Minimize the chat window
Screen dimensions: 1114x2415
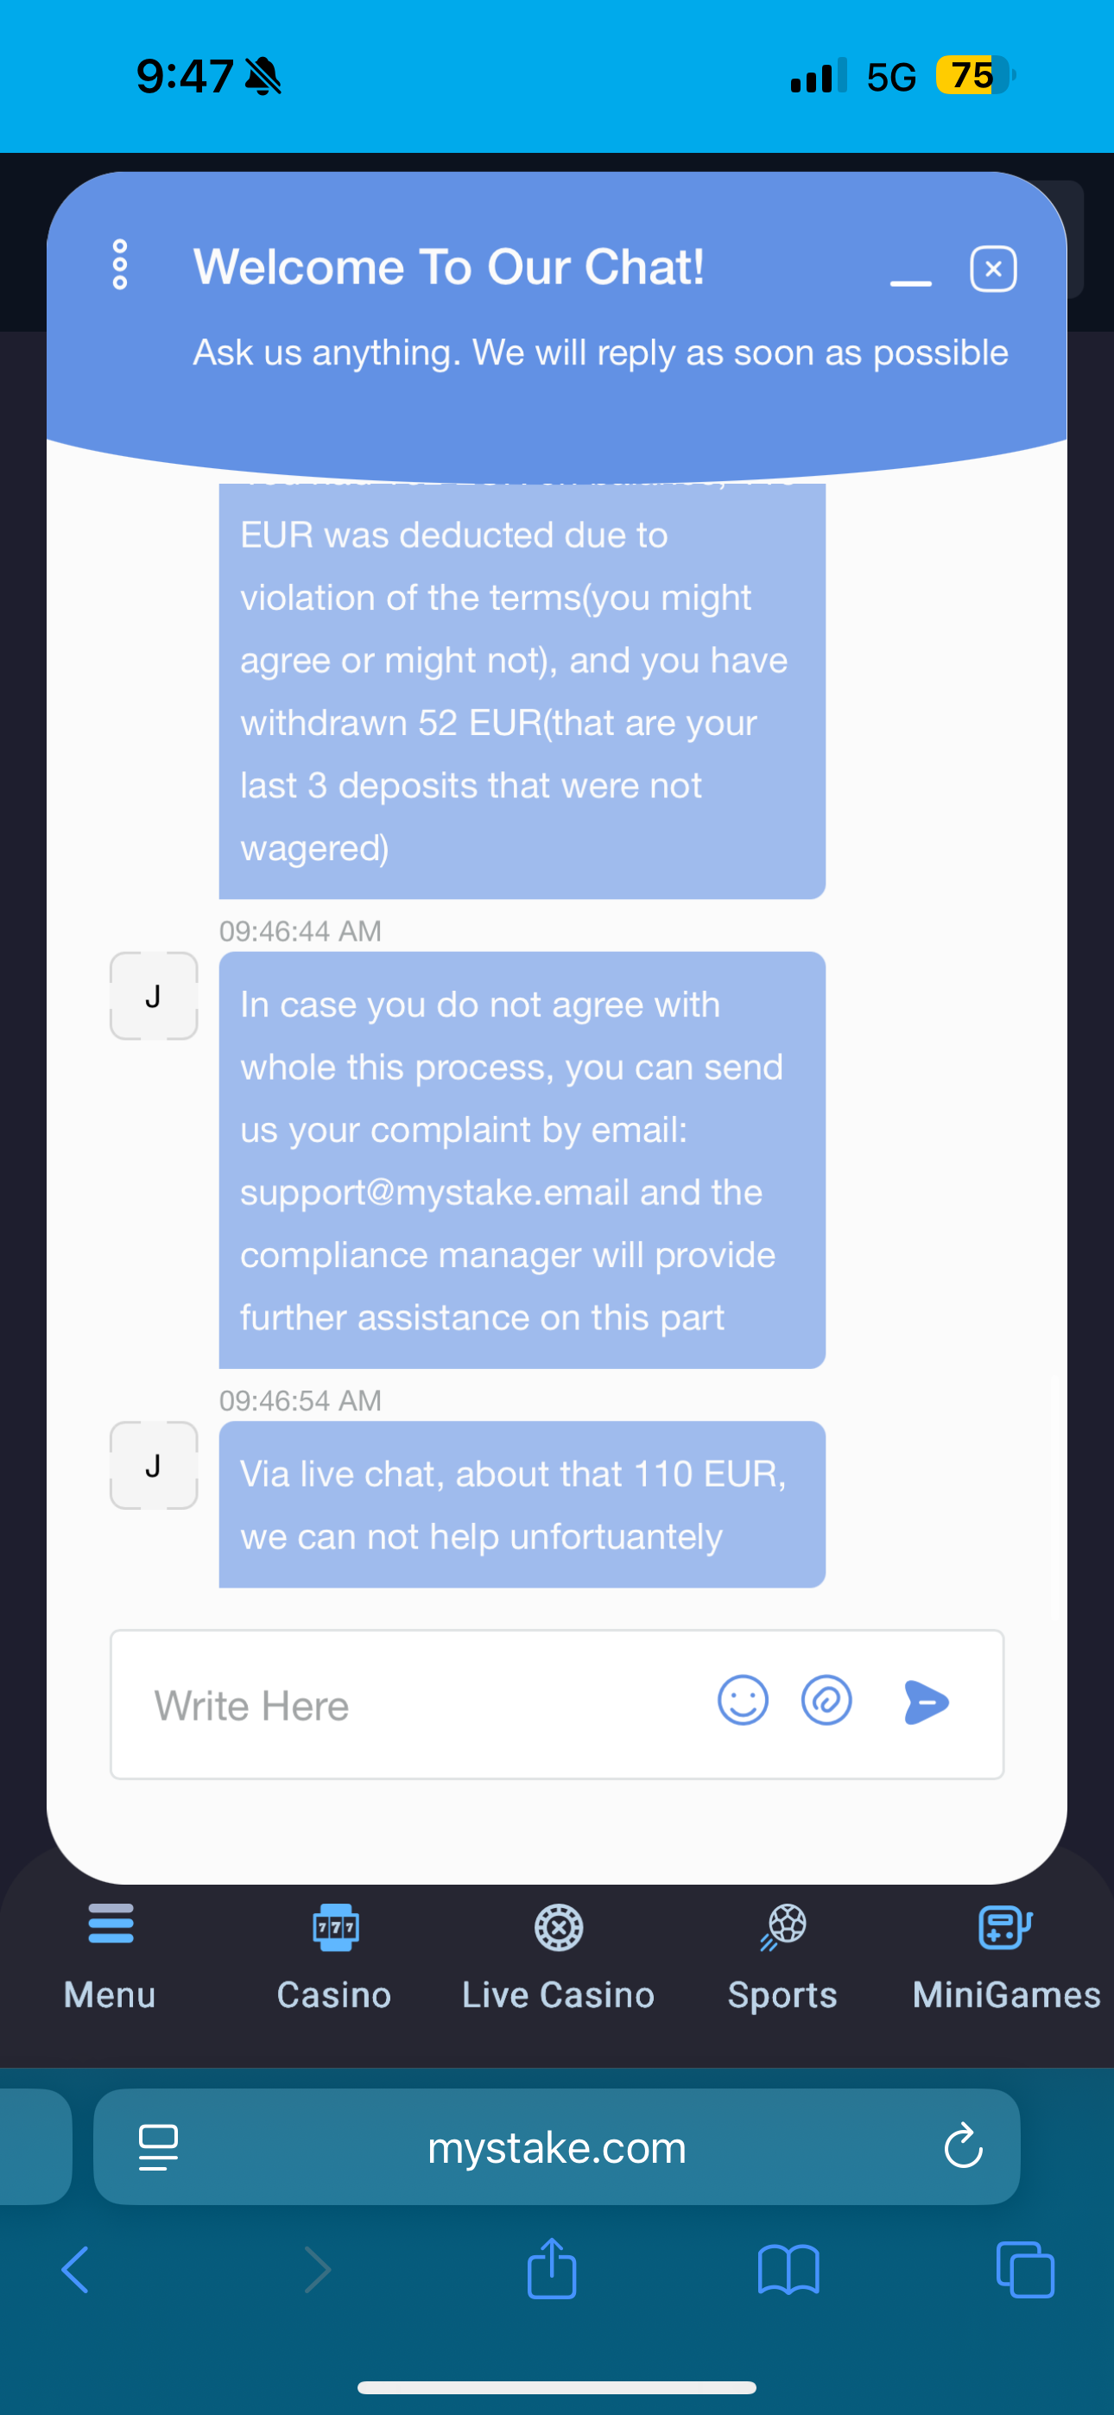pos(909,281)
